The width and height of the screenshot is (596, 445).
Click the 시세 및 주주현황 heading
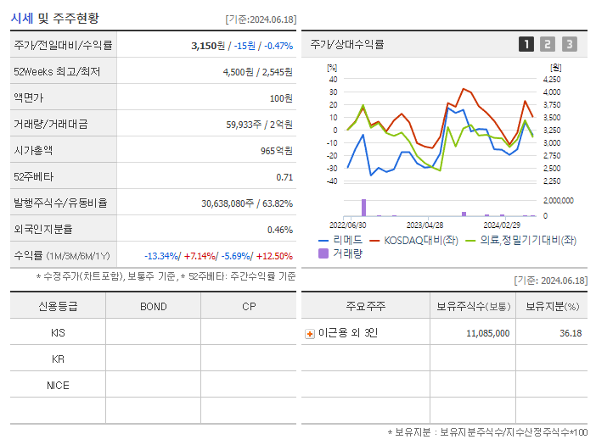pyautogui.click(x=55, y=18)
